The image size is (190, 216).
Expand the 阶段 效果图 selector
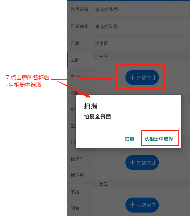click(142, 44)
